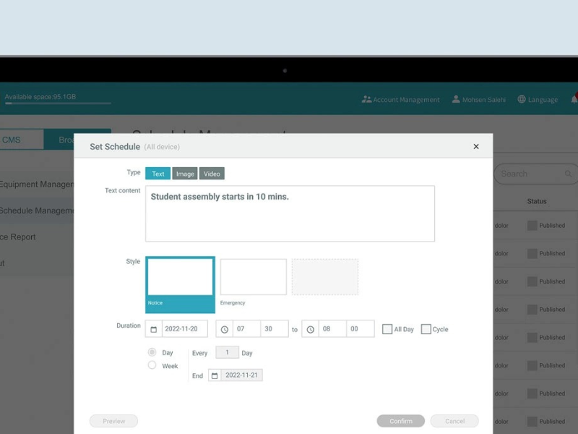578x434 pixels.
Task: Select the Week radio button
Action: tap(152, 365)
